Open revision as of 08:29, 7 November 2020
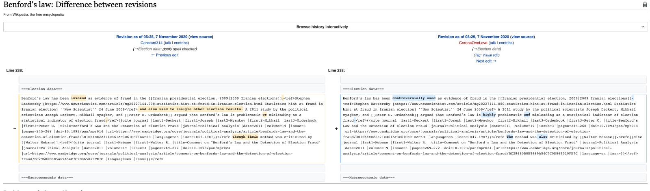This screenshot has width=650, height=191. [473, 37]
